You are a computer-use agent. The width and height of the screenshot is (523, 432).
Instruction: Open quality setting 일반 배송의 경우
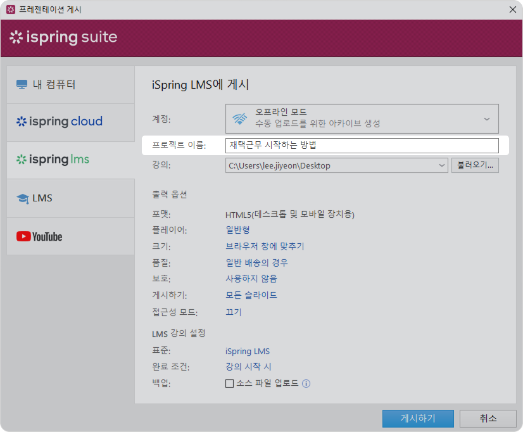point(256,262)
